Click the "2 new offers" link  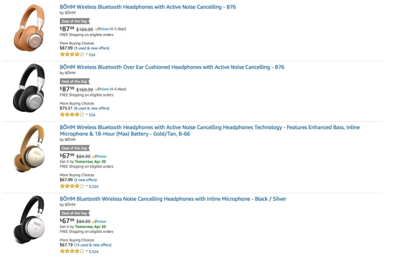coord(87,179)
